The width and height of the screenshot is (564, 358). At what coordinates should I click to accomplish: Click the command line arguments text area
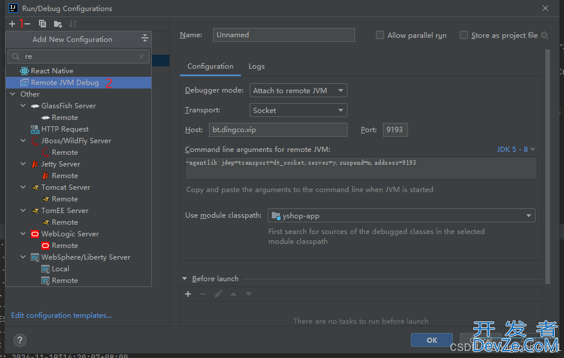[x=361, y=168]
